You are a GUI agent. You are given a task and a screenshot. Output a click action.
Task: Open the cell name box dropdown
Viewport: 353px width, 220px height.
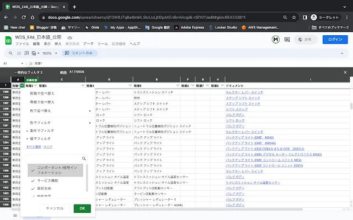click(x=22, y=64)
